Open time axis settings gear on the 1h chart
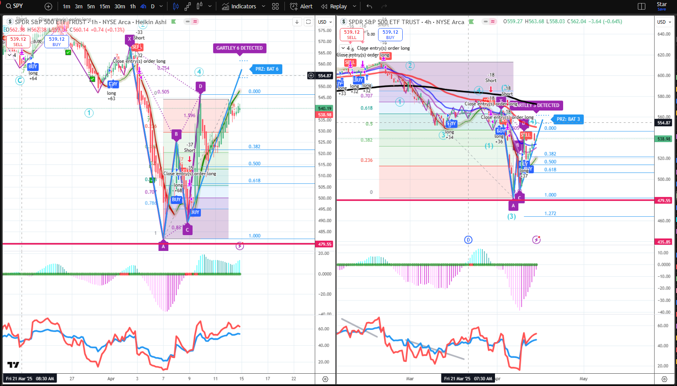 click(325, 379)
